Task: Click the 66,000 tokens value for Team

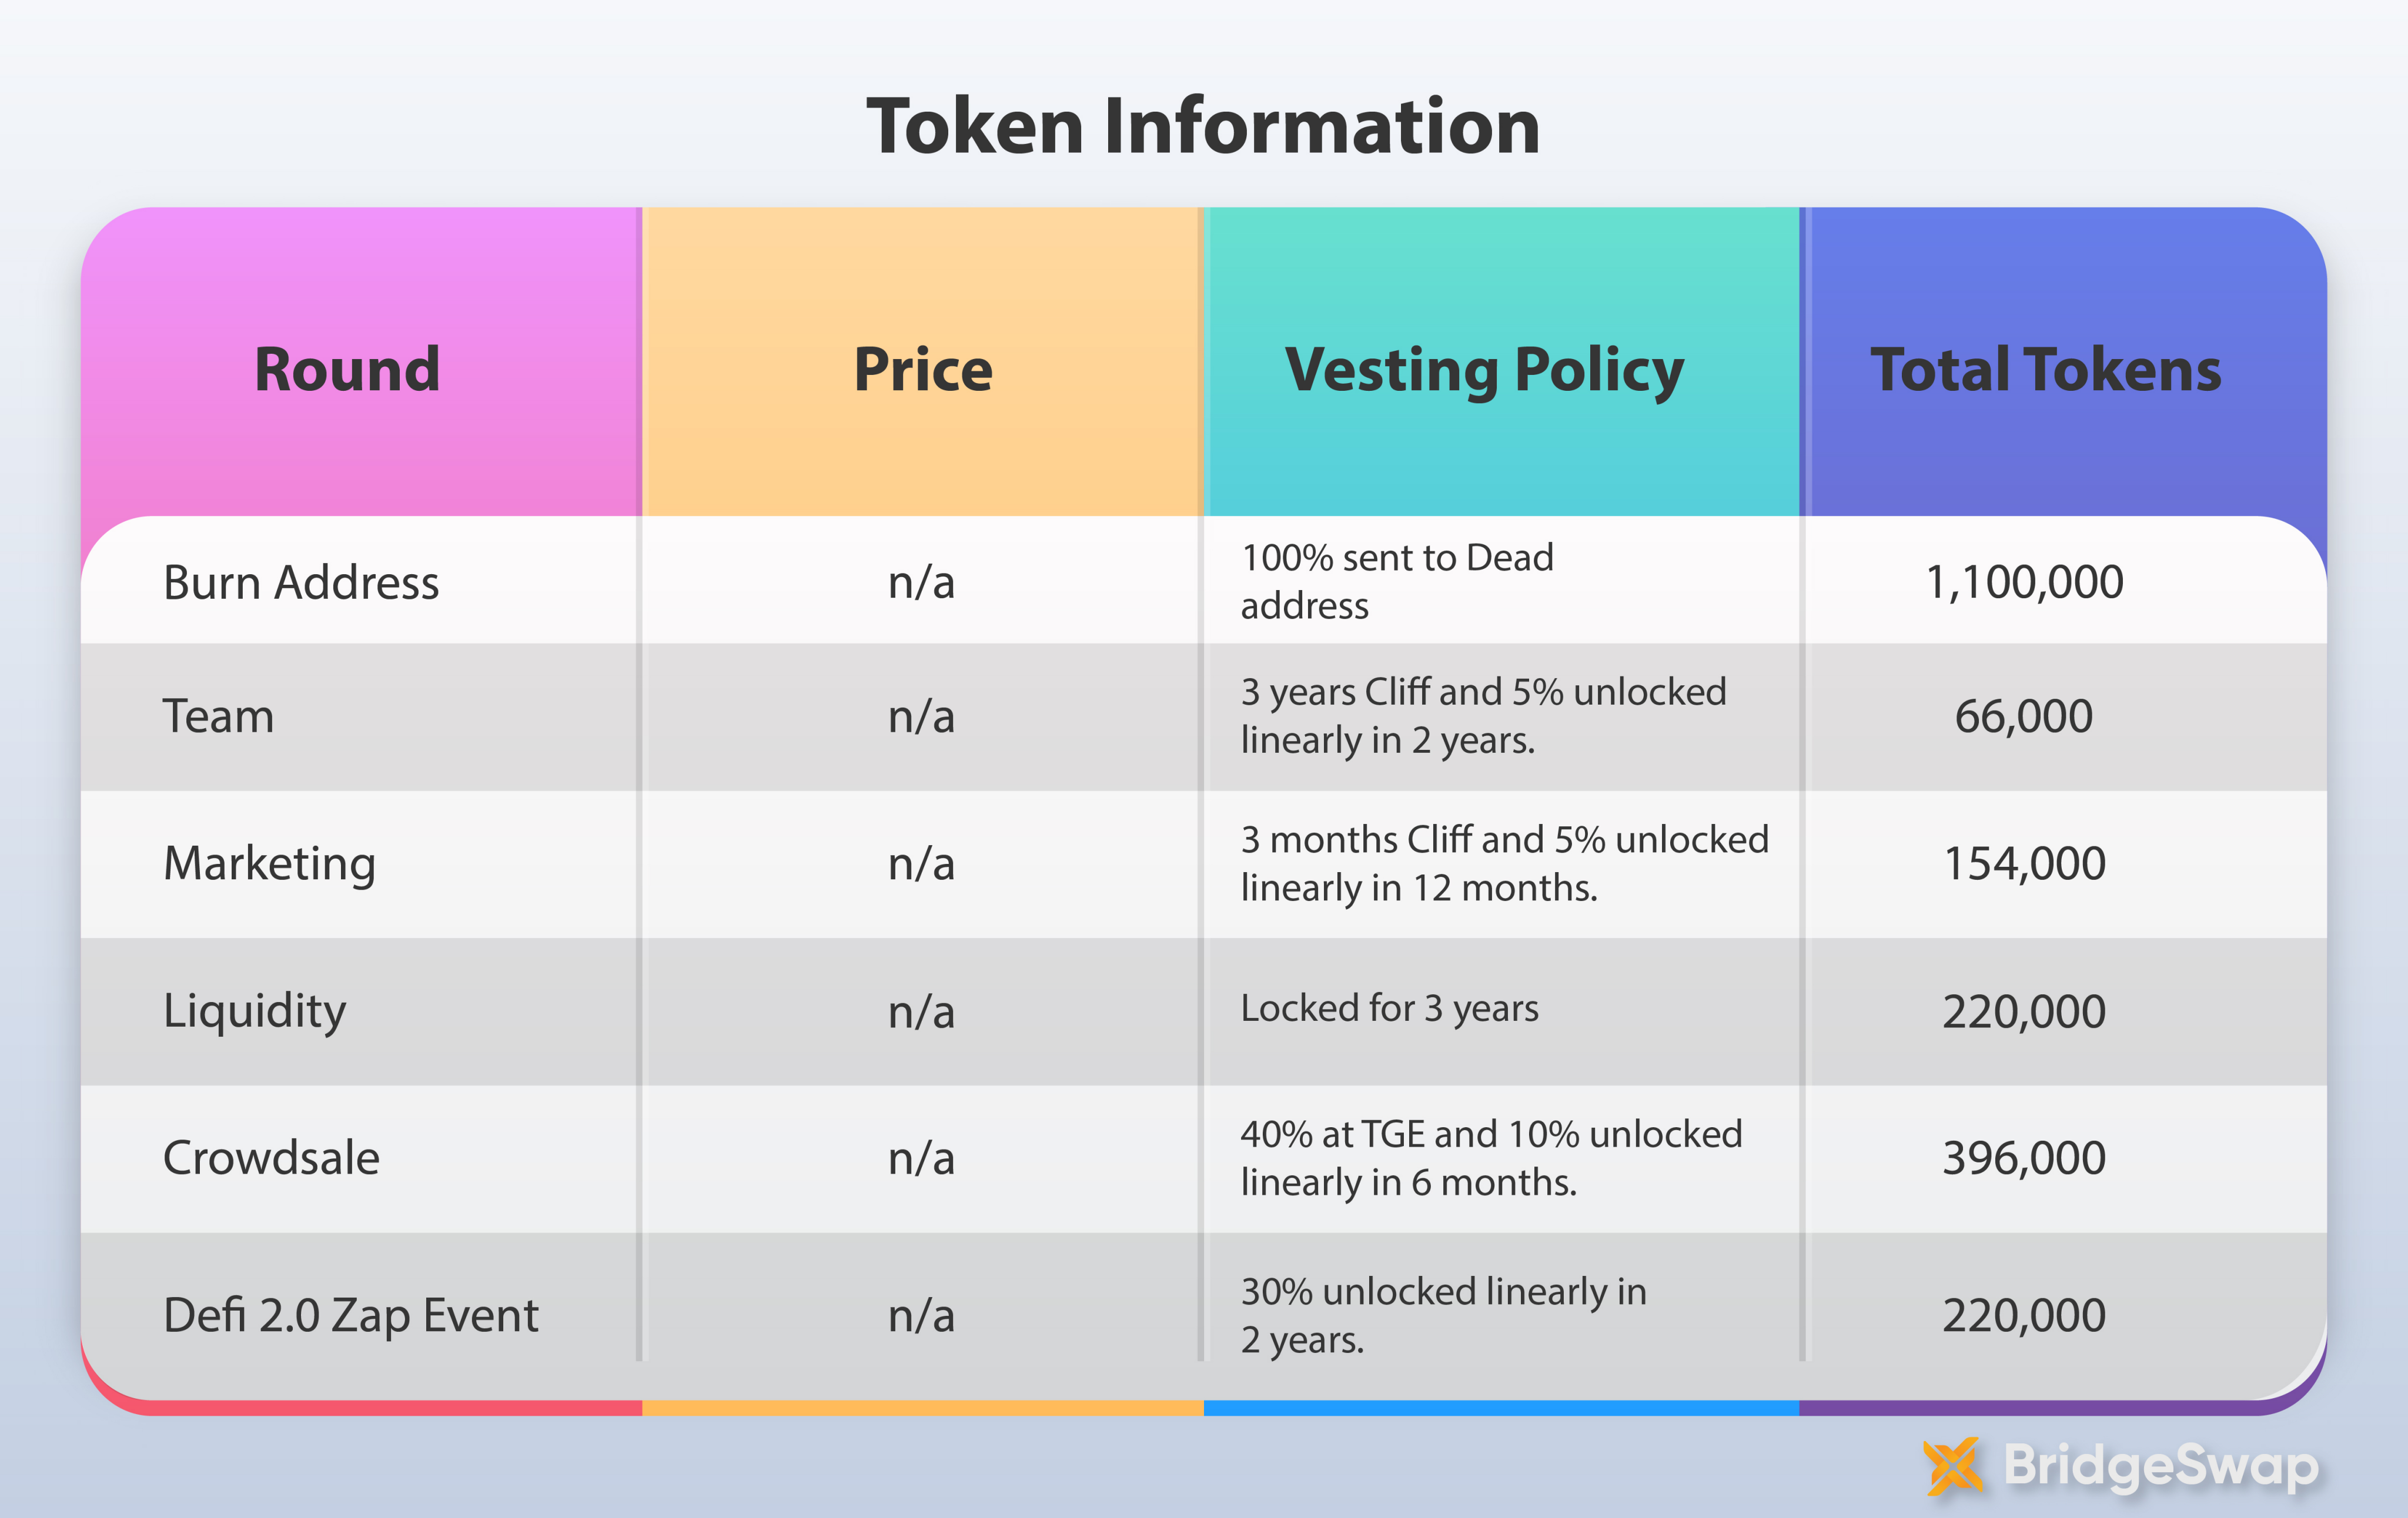Action: pos(2023,716)
